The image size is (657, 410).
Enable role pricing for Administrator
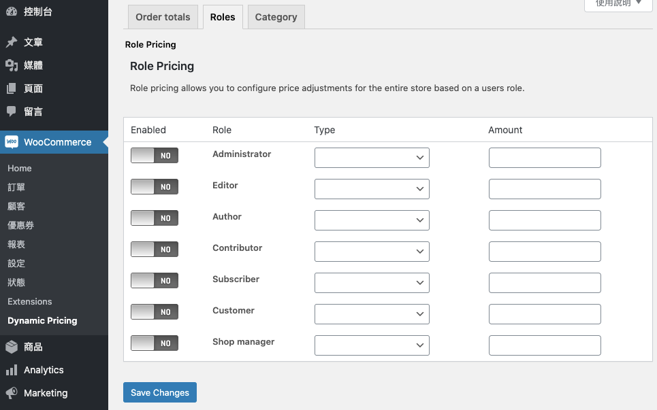click(155, 156)
